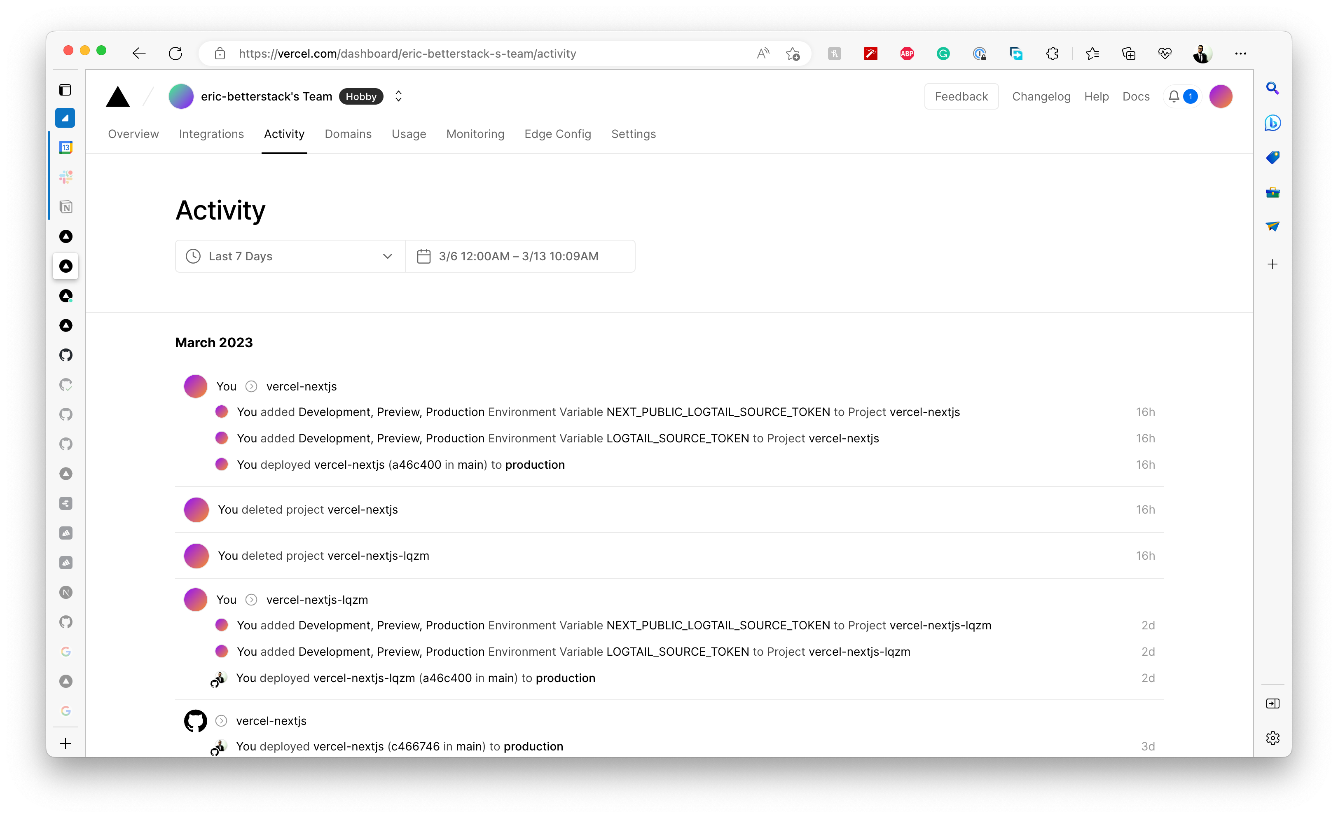Toggle the sidebar pane icon above settings
1338x818 pixels.
coord(1272,703)
